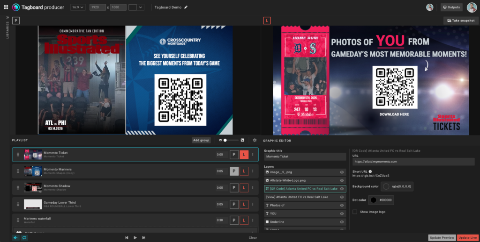Image resolution: width=480 pixels, height=242 pixels.
Task: Open more options for Gameday Lower Third
Action: pos(253,204)
